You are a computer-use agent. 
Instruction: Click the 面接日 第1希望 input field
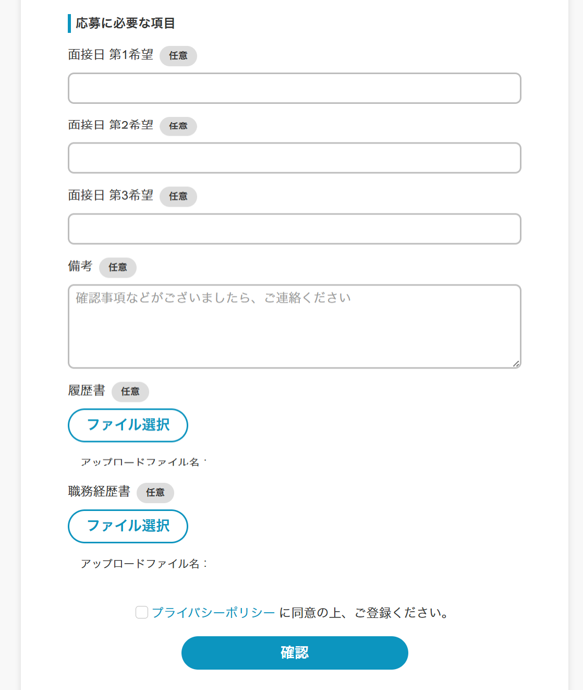(x=294, y=88)
